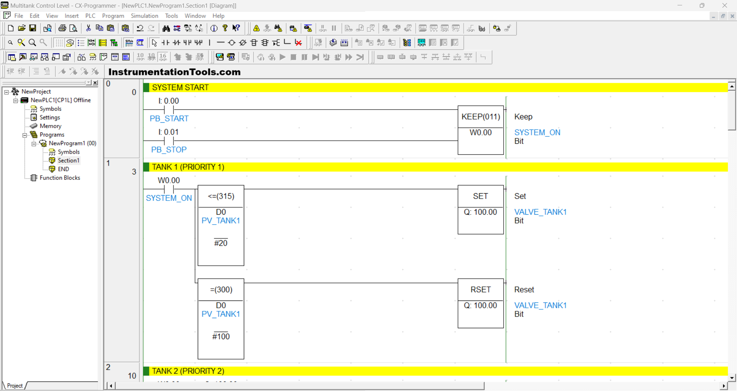Image resolution: width=737 pixels, height=391 pixels.
Task: Open the File menu
Action: [19, 16]
